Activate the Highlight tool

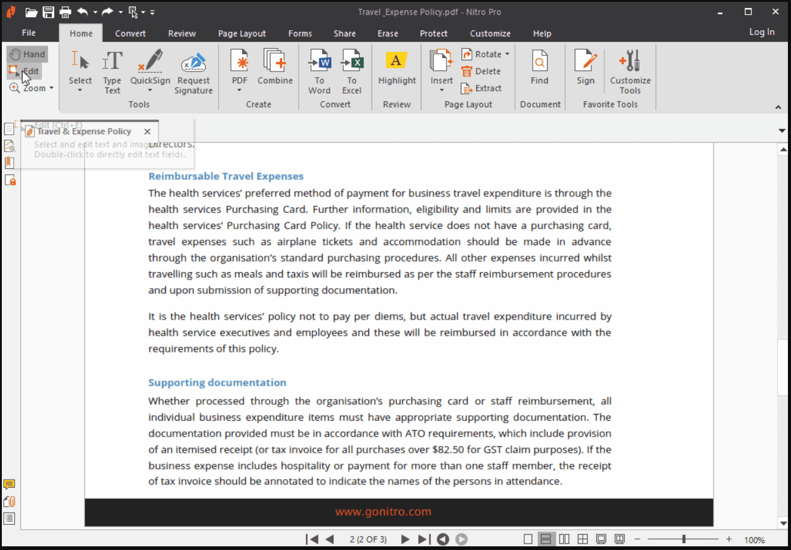(397, 68)
